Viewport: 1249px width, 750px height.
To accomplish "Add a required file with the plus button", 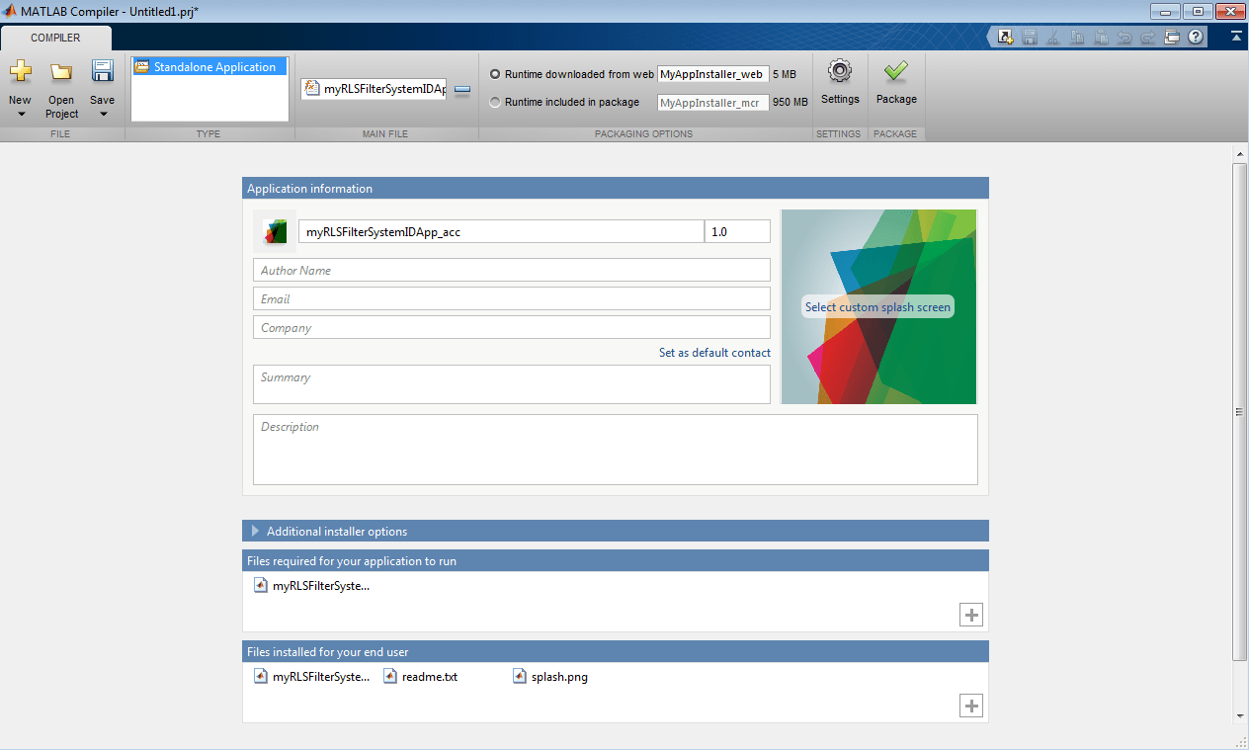I will pos(971,615).
